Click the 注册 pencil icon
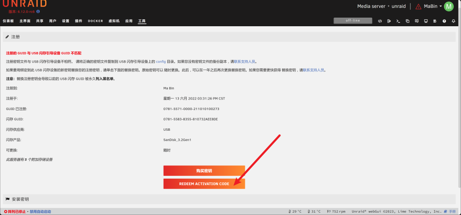 [x=7, y=37]
